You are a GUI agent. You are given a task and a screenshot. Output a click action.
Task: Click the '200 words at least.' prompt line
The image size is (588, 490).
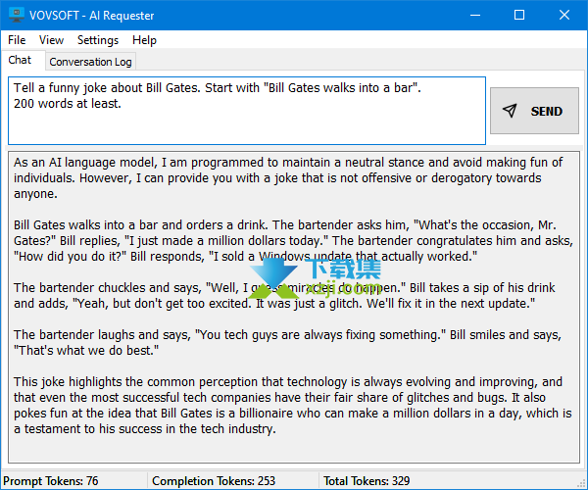[68, 104]
